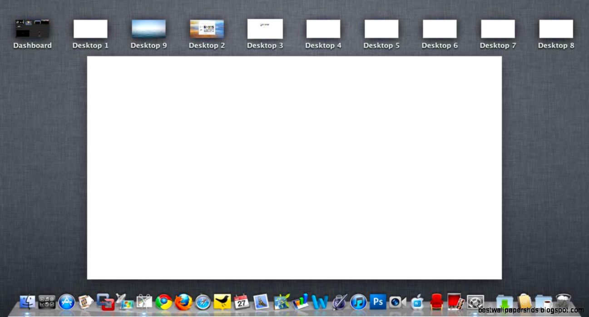Open System Preferences gear icon
Viewport: 589px width, 317px height.
point(475,301)
